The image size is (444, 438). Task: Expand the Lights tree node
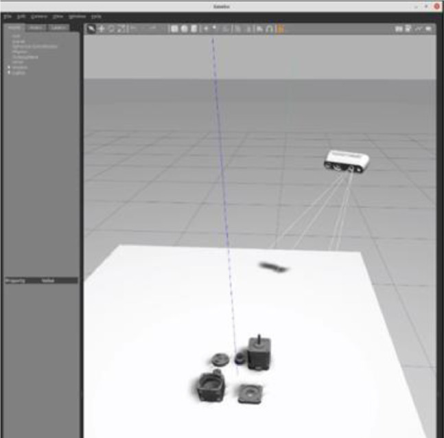pos(9,73)
